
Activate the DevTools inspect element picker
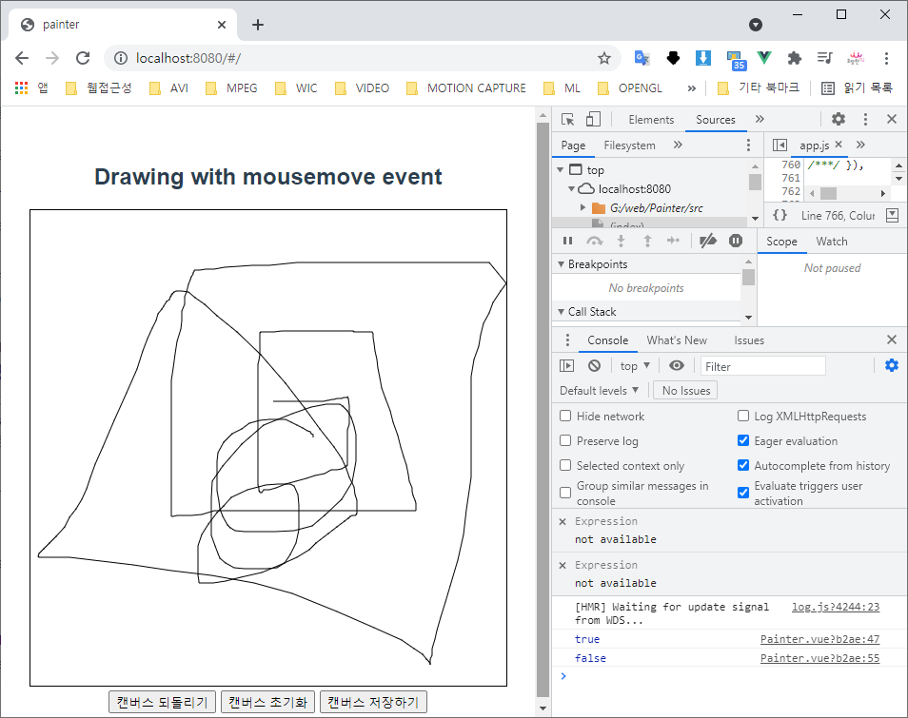[x=567, y=119]
